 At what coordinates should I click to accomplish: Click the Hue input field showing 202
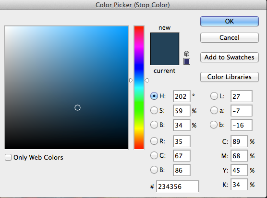pos(182,96)
